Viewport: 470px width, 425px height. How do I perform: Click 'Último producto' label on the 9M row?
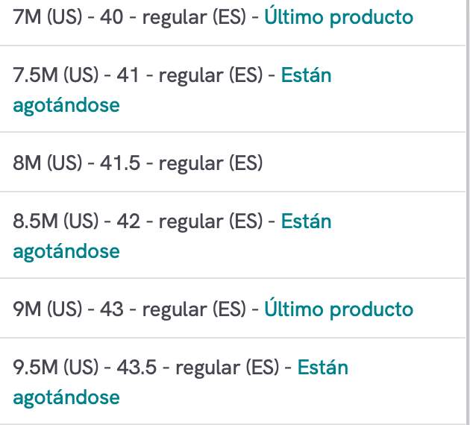(x=339, y=308)
